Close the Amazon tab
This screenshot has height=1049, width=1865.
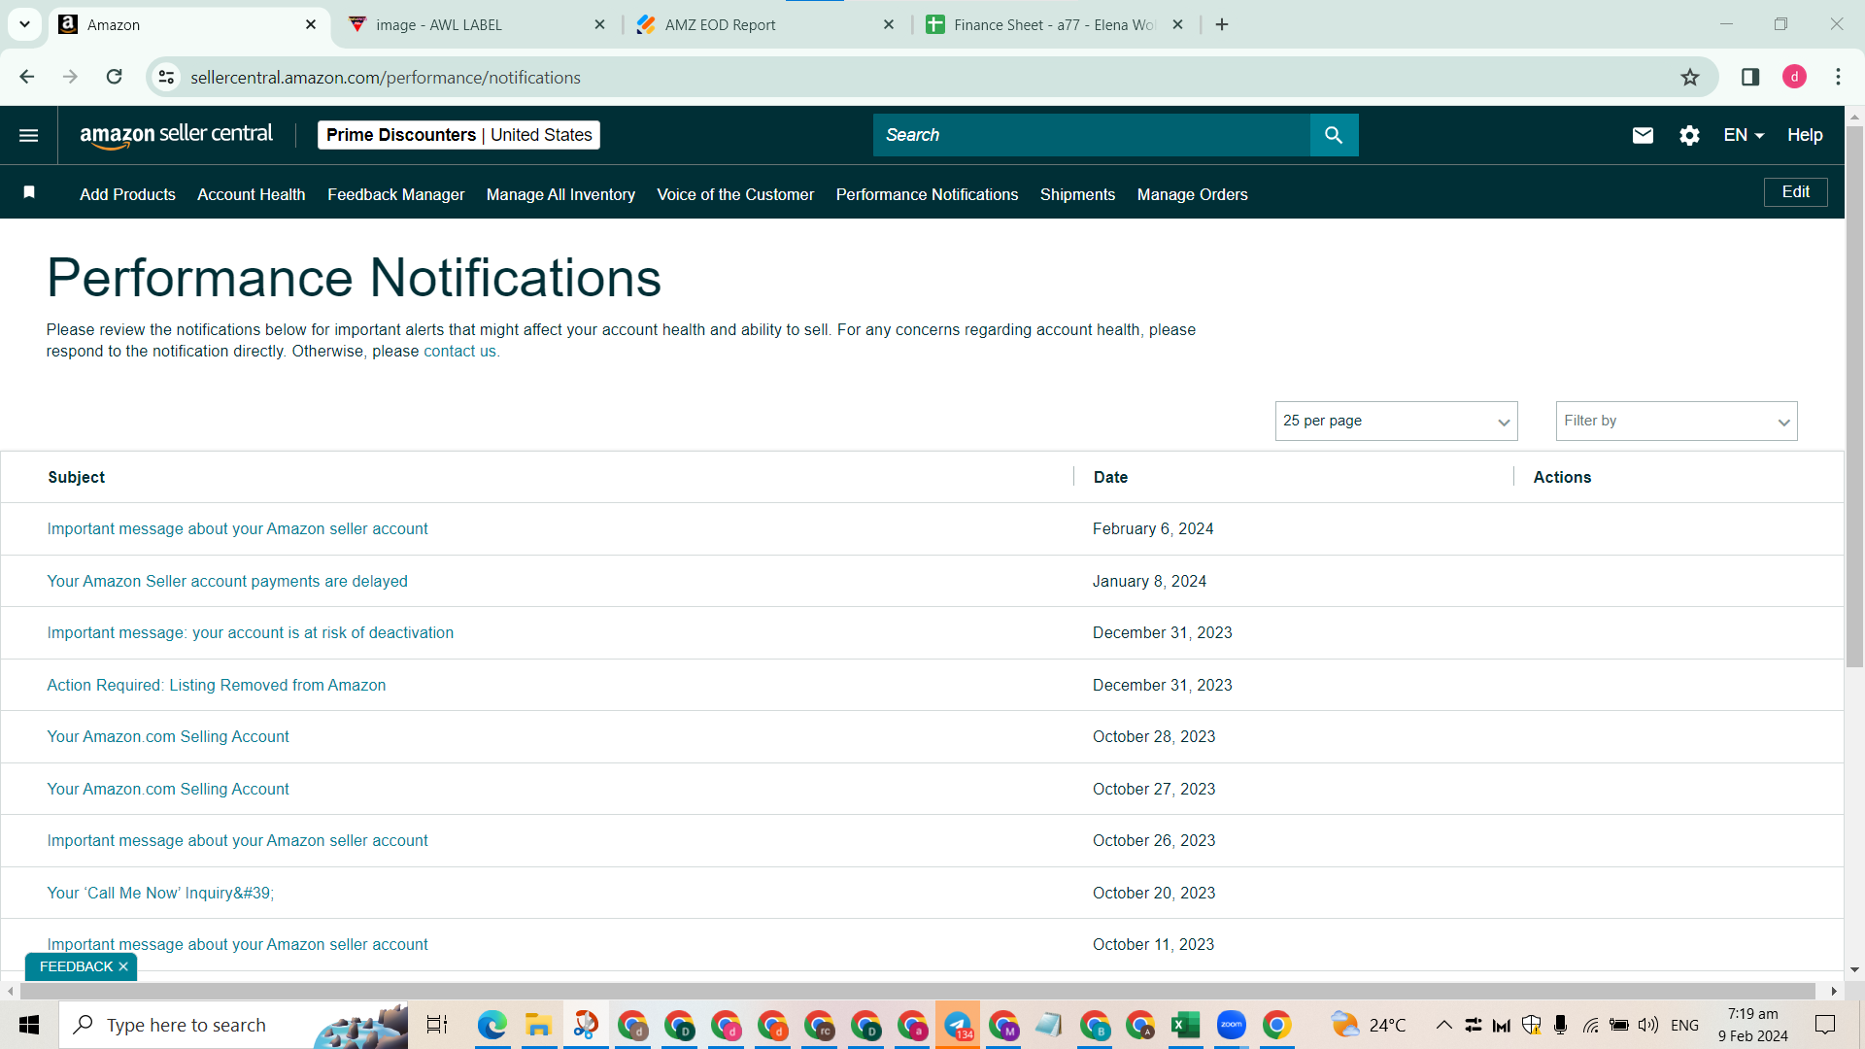click(x=311, y=24)
